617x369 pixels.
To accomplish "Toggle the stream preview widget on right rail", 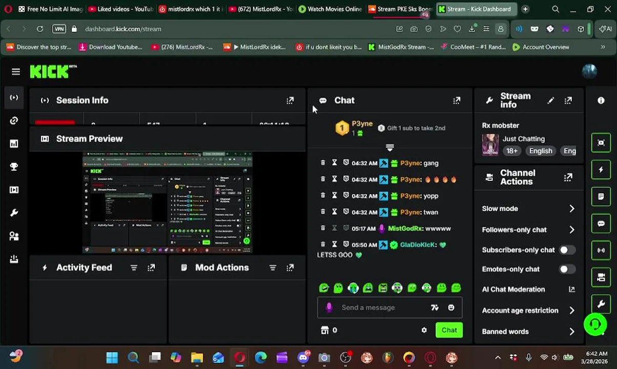I will pos(601,142).
